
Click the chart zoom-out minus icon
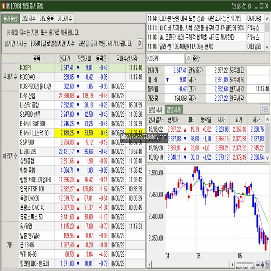coord(258,265)
